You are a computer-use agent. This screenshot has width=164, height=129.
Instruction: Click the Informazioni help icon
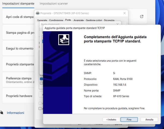(x=2, y=113)
